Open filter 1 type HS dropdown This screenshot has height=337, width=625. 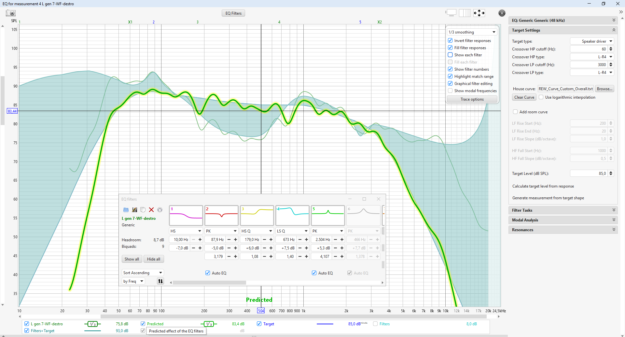(x=186, y=231)
